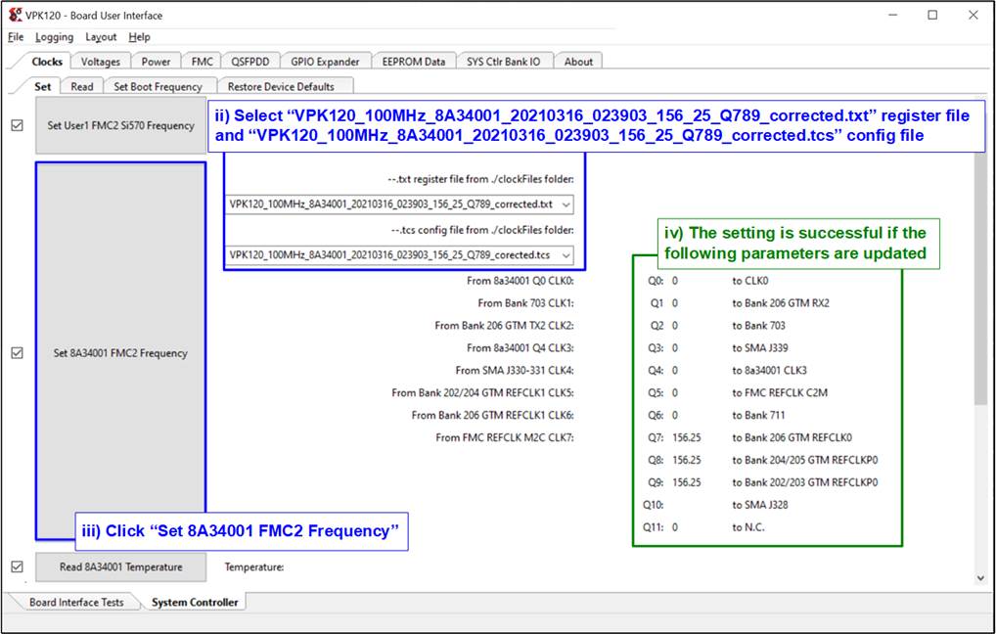Open the Help menu
The height and width of the screenshot is (634, 996).
(139, 37)
